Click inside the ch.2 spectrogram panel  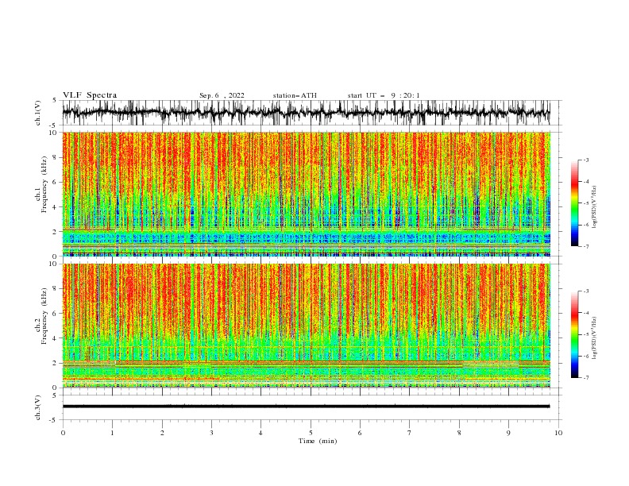pos(306,326)
